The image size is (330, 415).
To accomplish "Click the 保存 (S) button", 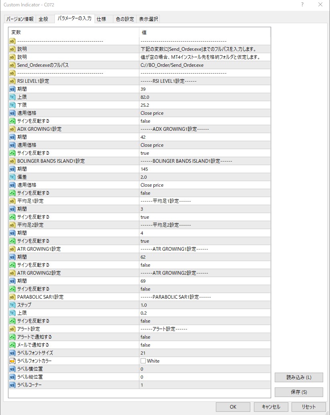I will [x=299, y=392].
